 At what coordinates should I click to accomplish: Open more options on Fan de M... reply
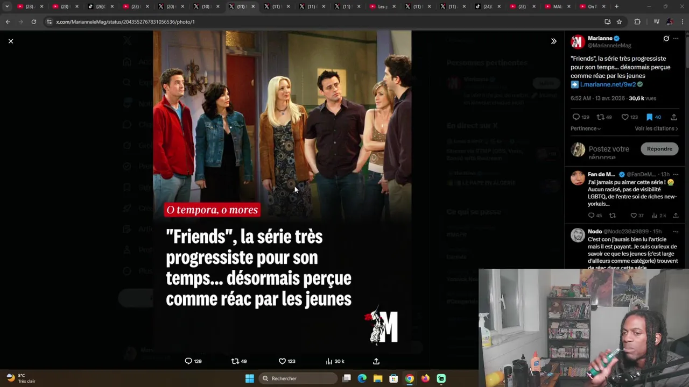676,175
